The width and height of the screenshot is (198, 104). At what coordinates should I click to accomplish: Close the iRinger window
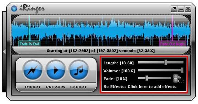click(x=188, y=9)
